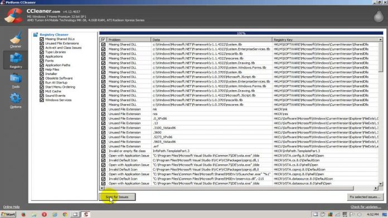Click the CCleaner taskbar icon
This screenshot has width=388, height=218.
86,214
